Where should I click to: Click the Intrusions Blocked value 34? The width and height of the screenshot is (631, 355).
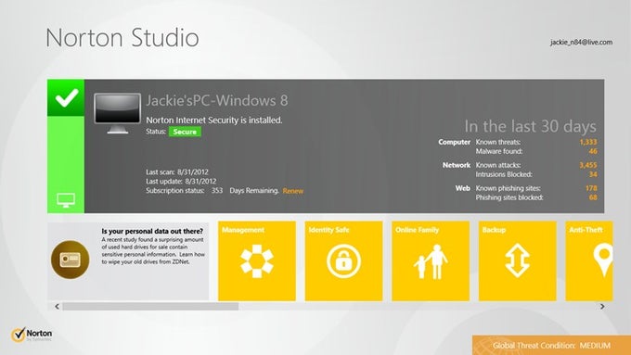coord(593,174)
